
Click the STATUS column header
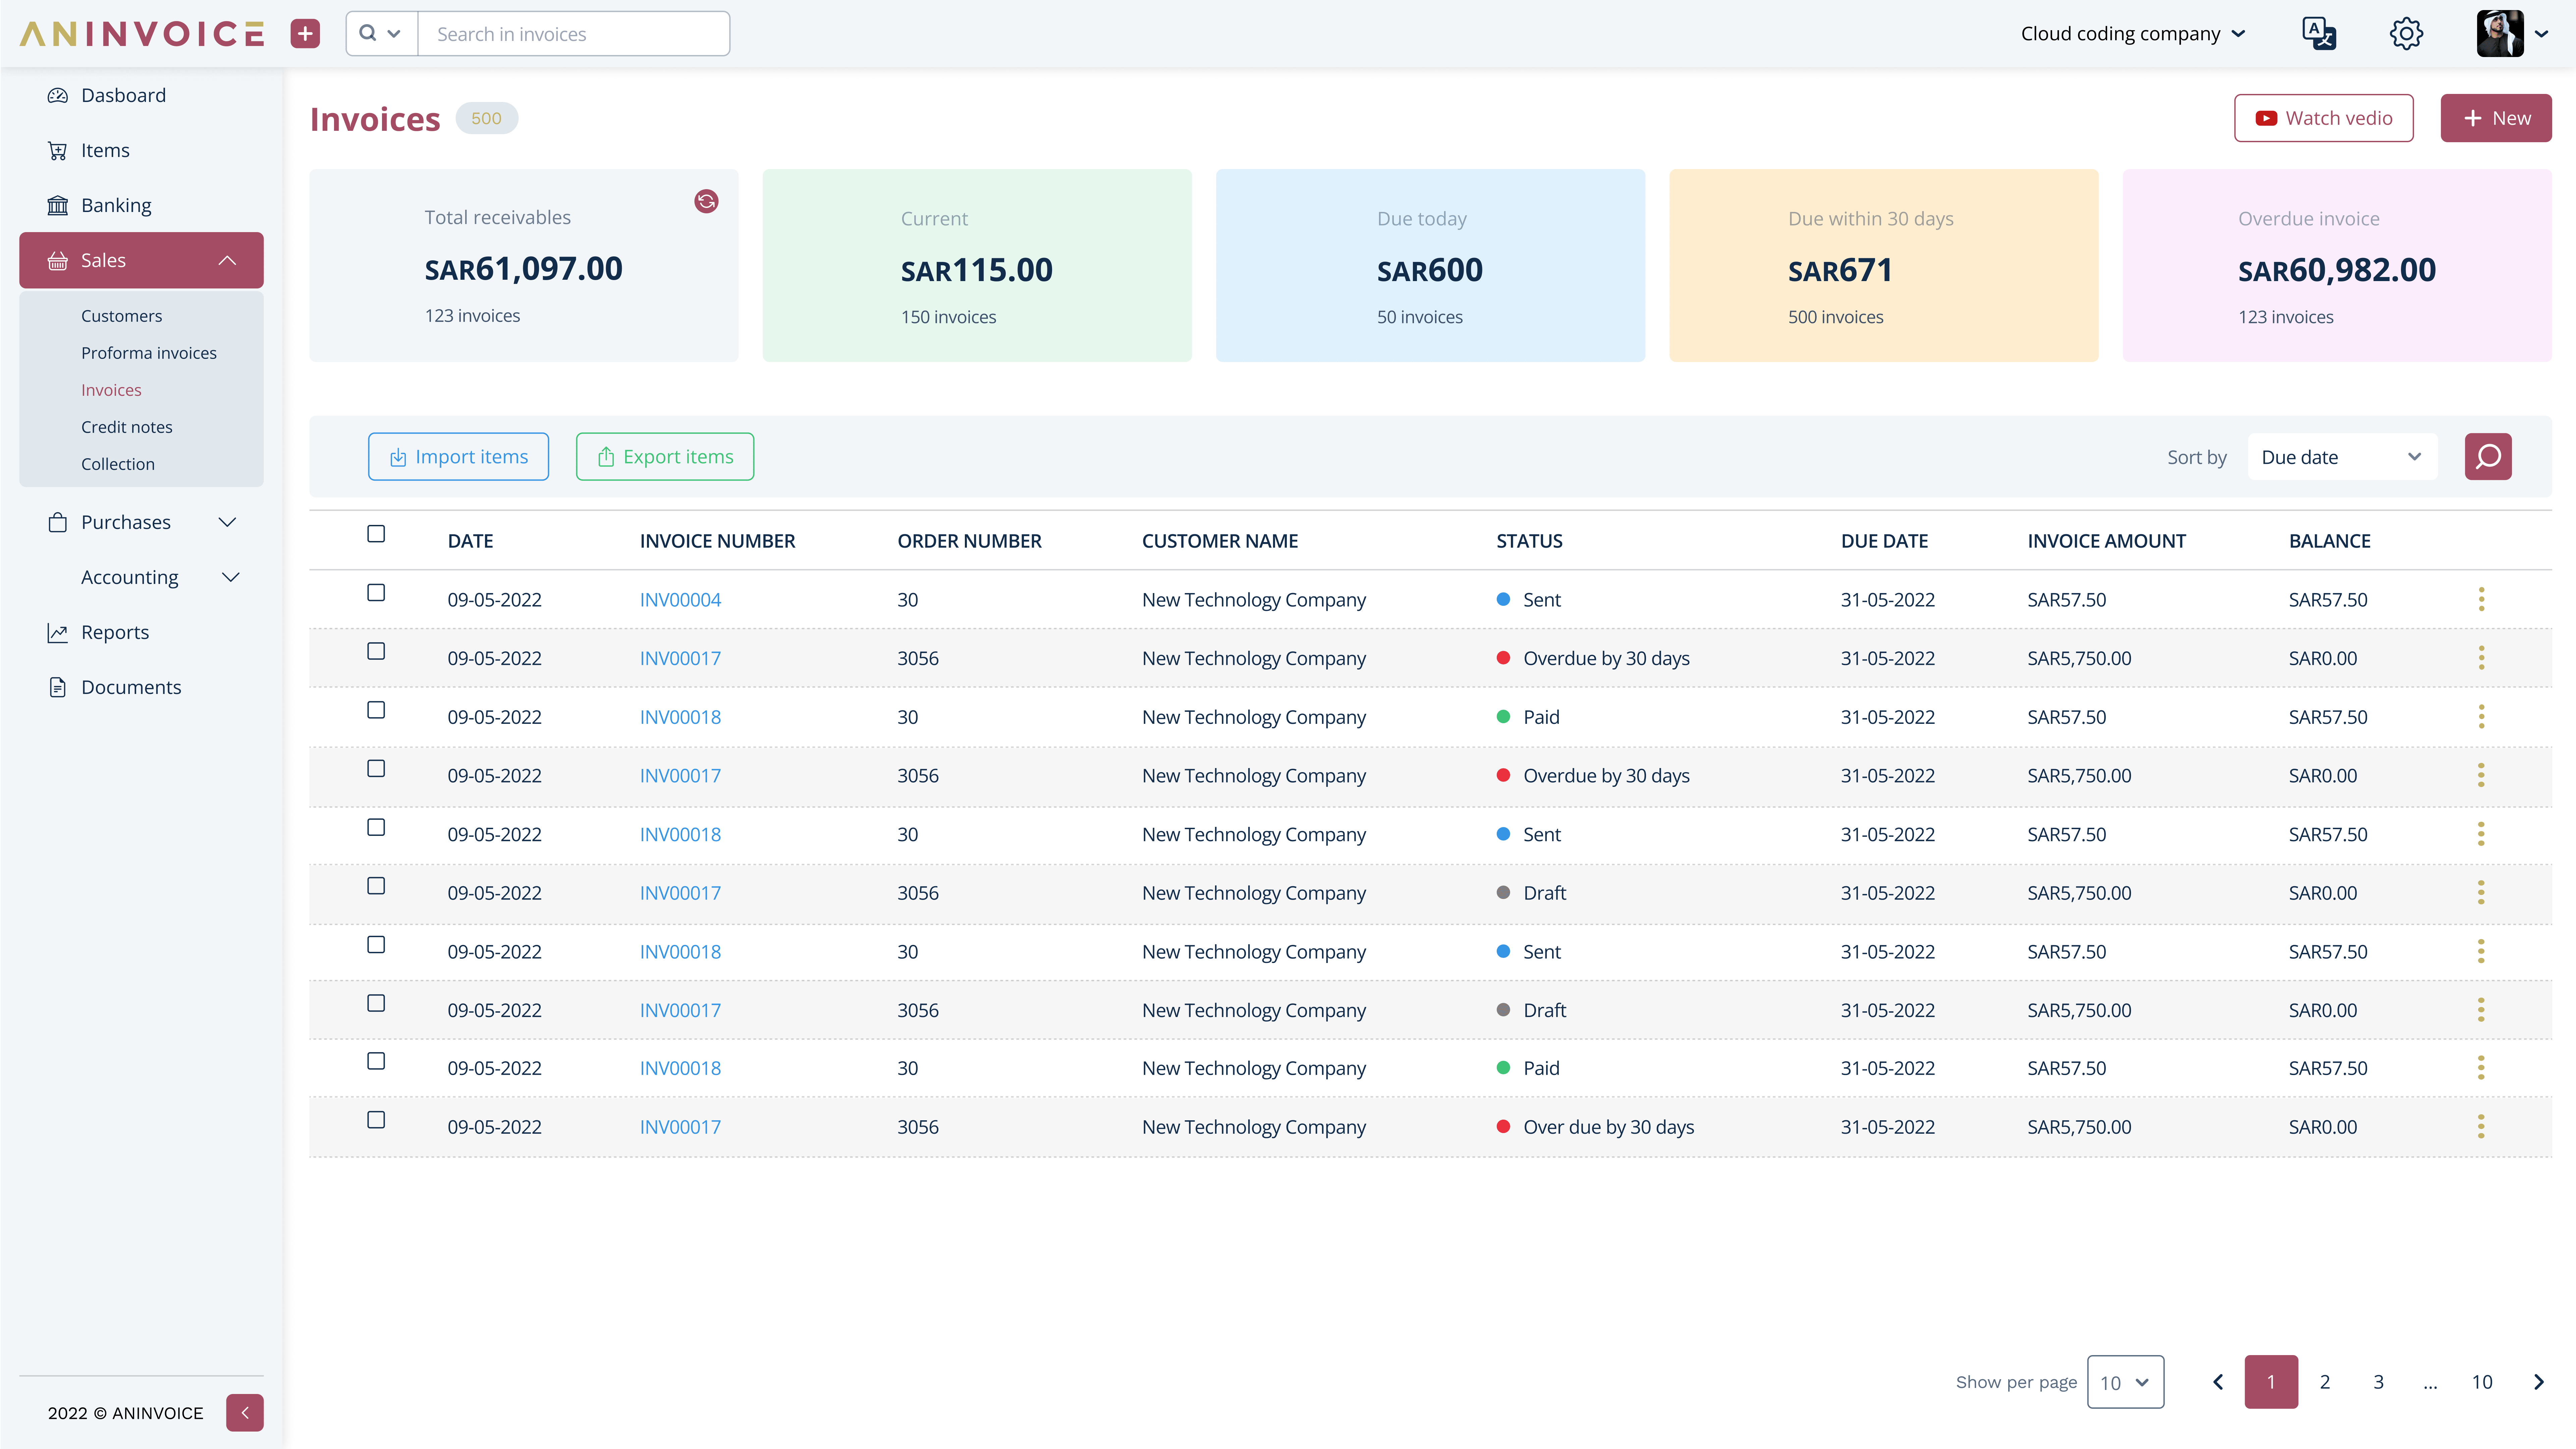1529,541
